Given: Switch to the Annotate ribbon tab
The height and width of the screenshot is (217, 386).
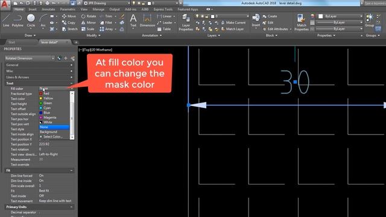Looking at the screenshot, I should pyautogui.click(x=48, y=10).
